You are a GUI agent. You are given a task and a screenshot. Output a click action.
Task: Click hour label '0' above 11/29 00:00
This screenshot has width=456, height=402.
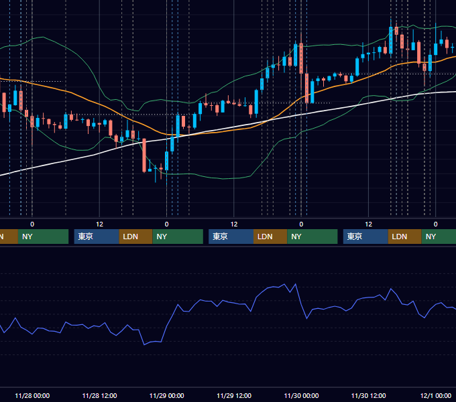pos(166,224)
